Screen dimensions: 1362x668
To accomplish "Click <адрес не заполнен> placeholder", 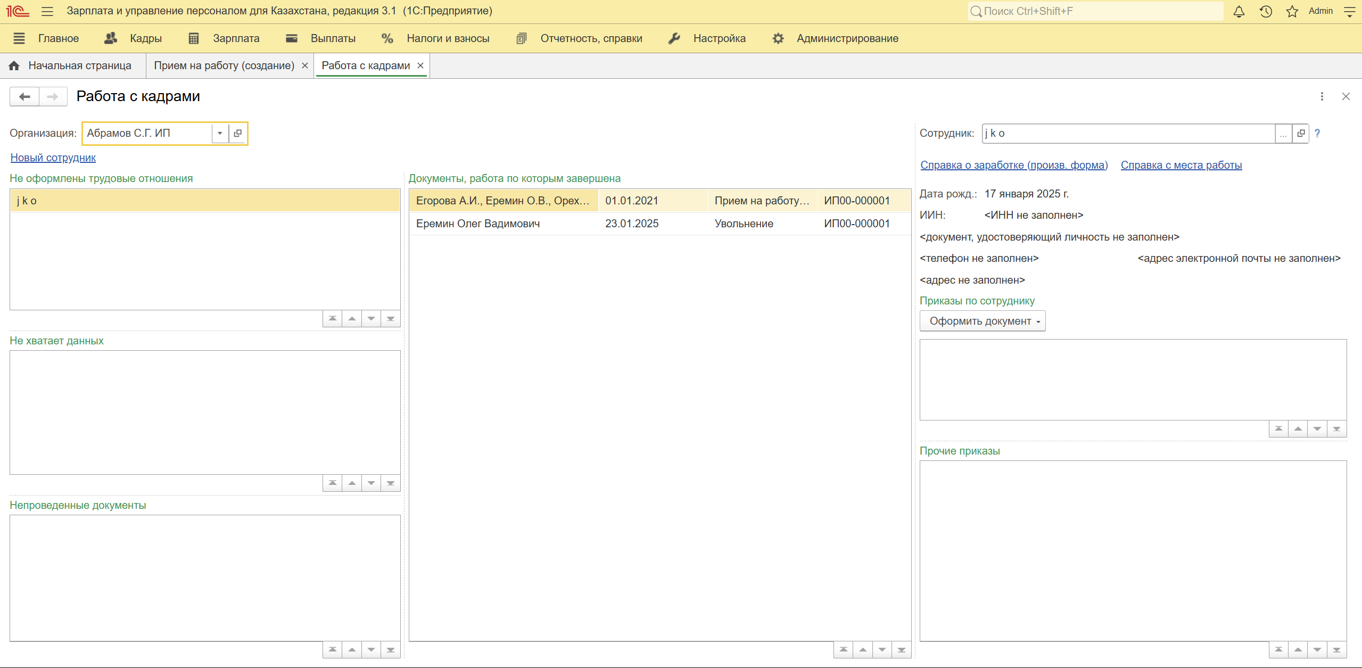I will (972, 280).
